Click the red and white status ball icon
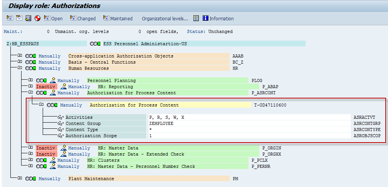The height and width of the screenshot is (187, 388). click(37, 18)
